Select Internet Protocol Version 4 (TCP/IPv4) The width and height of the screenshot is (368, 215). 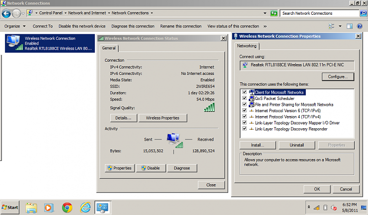[288, 117]
